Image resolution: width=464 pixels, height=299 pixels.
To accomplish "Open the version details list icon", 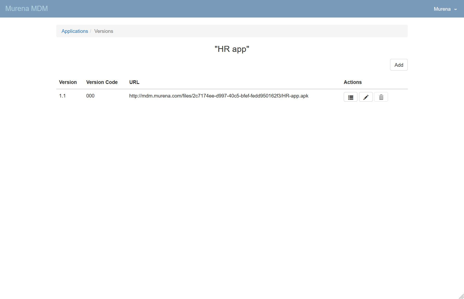I will 350,97.
